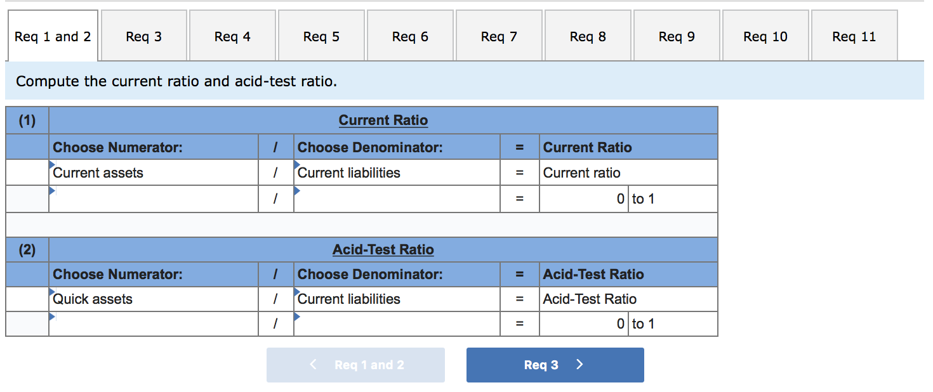
Task: Select the Req 5 tab
Action: tap(321, 37)
